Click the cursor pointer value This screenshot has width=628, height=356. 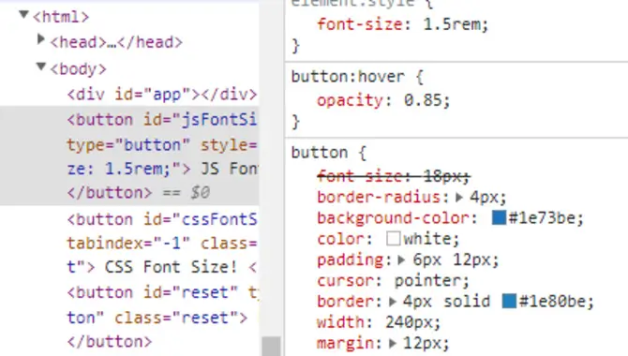427,281
